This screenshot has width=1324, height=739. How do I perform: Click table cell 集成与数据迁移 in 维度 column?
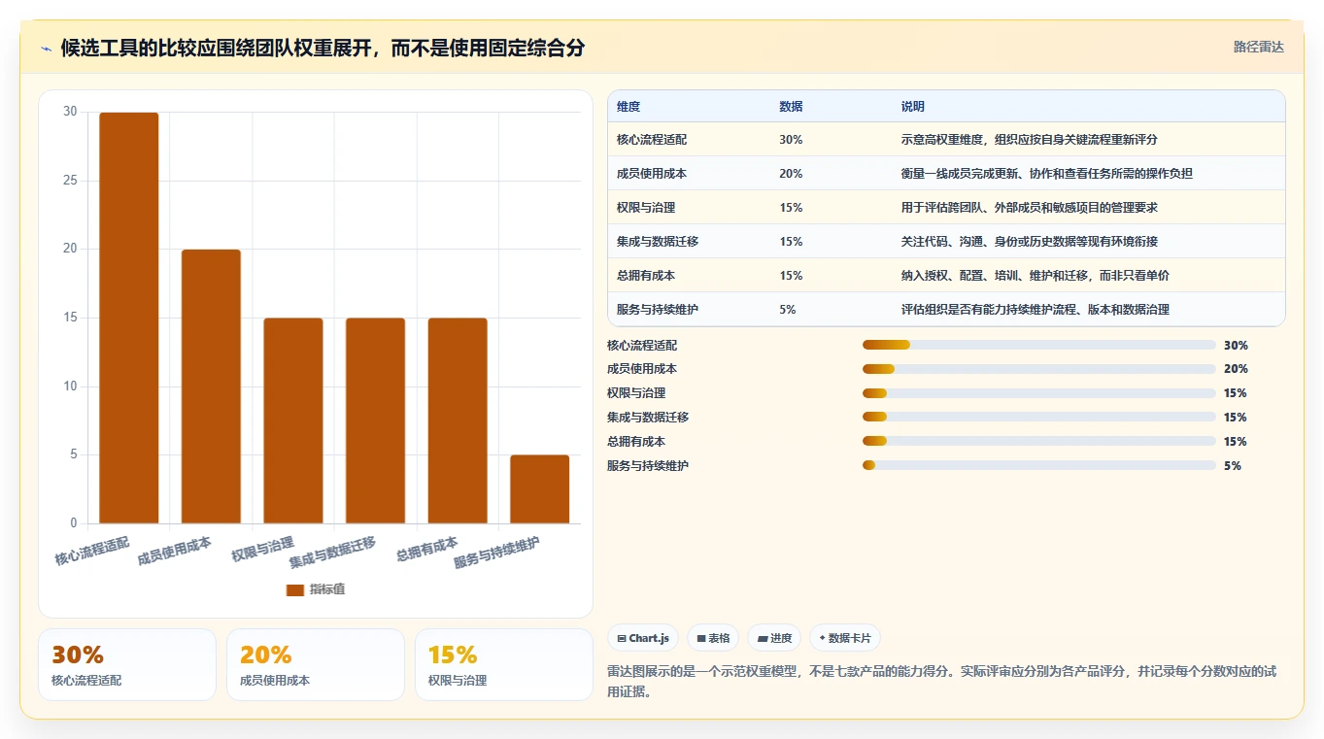click(x=658, y=242)
